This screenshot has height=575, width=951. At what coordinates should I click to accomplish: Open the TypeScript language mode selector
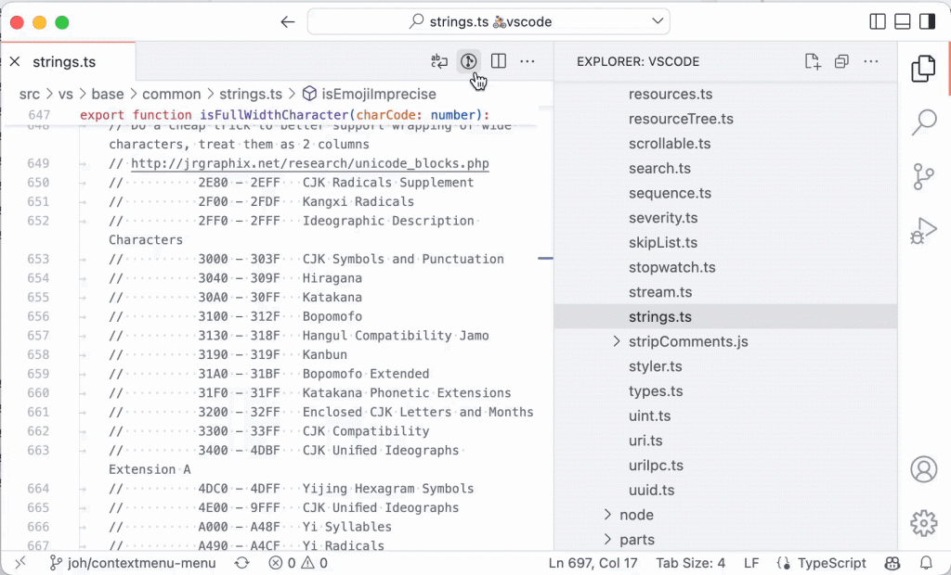pyautogui.click(x=821, y=563)
